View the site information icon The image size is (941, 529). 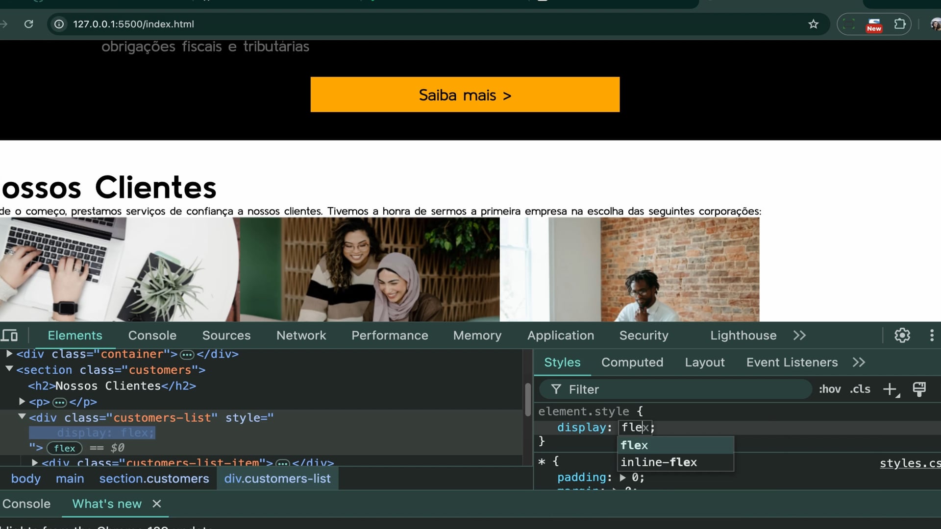pos(59,24)
